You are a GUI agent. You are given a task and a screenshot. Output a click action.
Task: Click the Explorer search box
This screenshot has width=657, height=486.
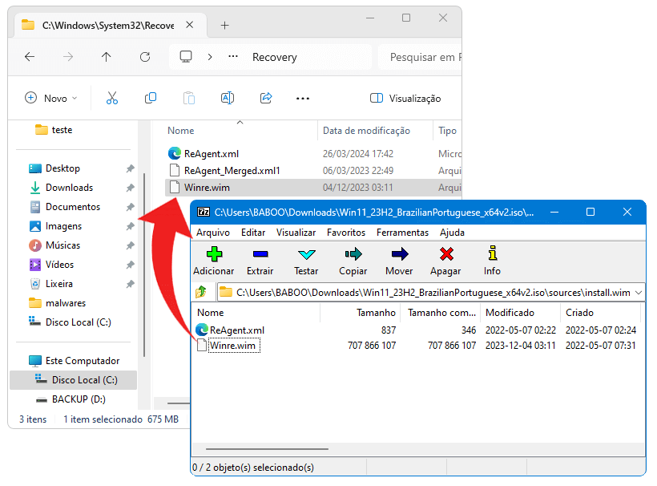click(x=420, y=57)
